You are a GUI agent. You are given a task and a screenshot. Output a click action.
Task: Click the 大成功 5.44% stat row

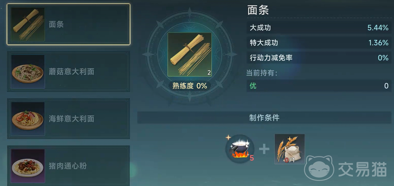pyautogui.click(x=319, y=28)
